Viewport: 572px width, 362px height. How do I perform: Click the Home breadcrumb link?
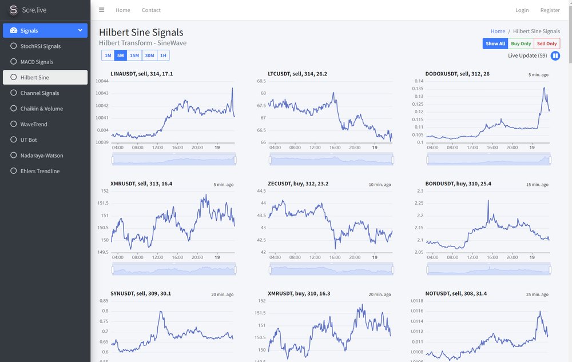pyautogui.click(x=498, y=31)
